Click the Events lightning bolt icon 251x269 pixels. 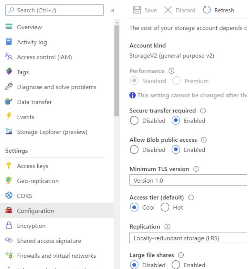coord(9,116)
